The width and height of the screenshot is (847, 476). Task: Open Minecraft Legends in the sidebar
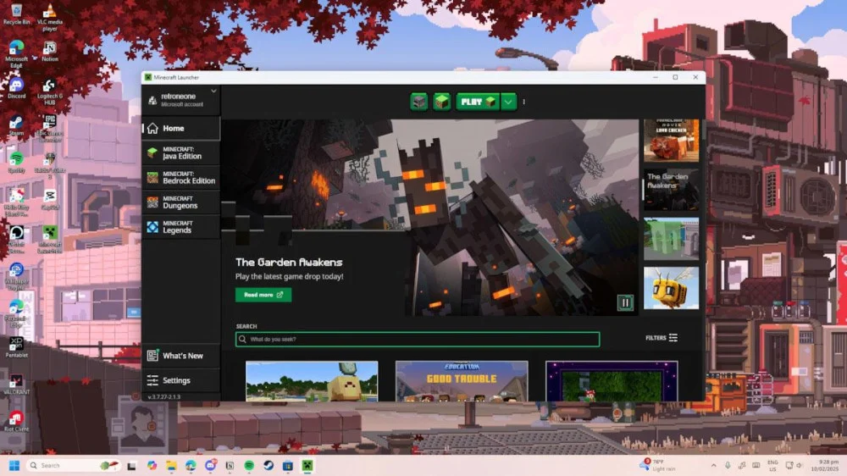pyautogui.click(x=181, y=227)
